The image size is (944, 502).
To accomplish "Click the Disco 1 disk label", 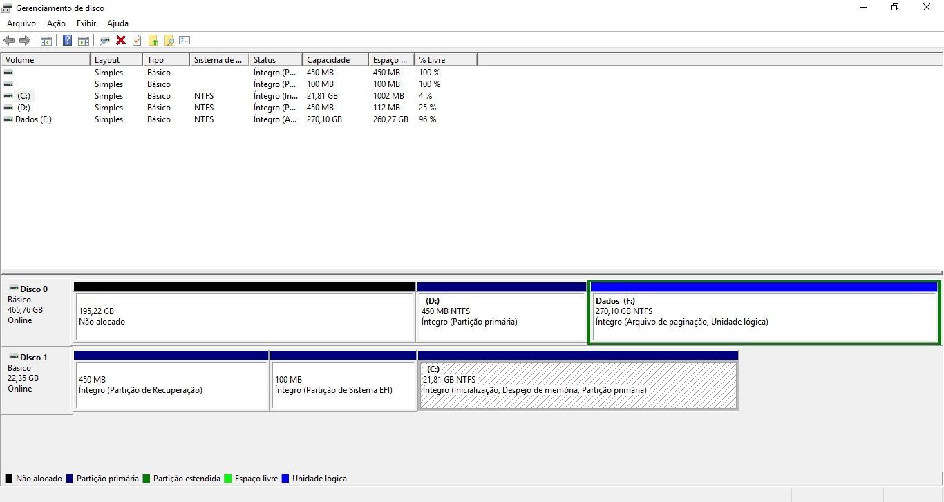I will pyautogui.click(x=34, y=357).
